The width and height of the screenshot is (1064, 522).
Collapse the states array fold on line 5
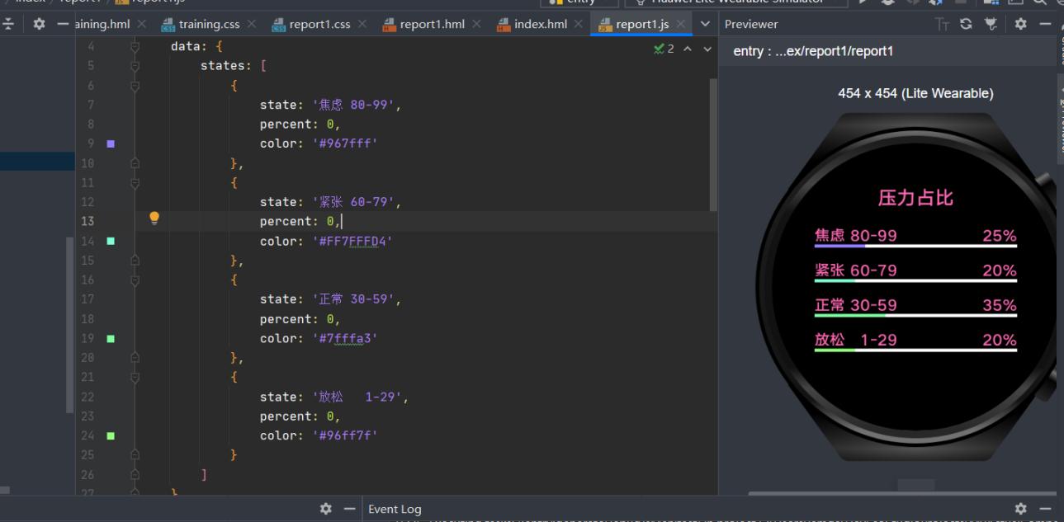(135, 66)
